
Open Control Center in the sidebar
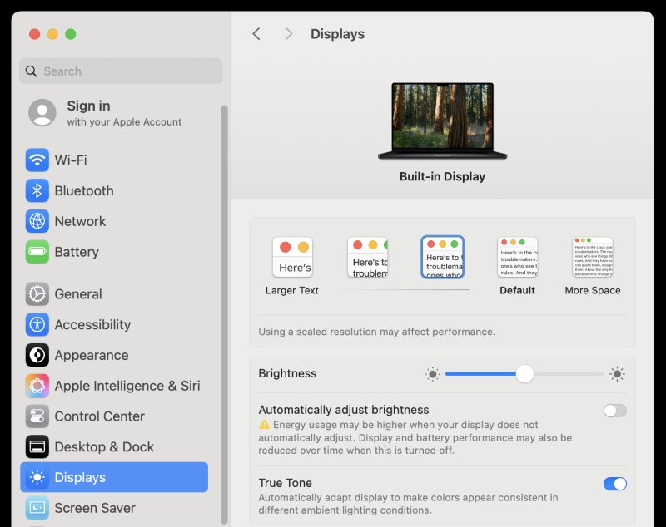[99, 416]
